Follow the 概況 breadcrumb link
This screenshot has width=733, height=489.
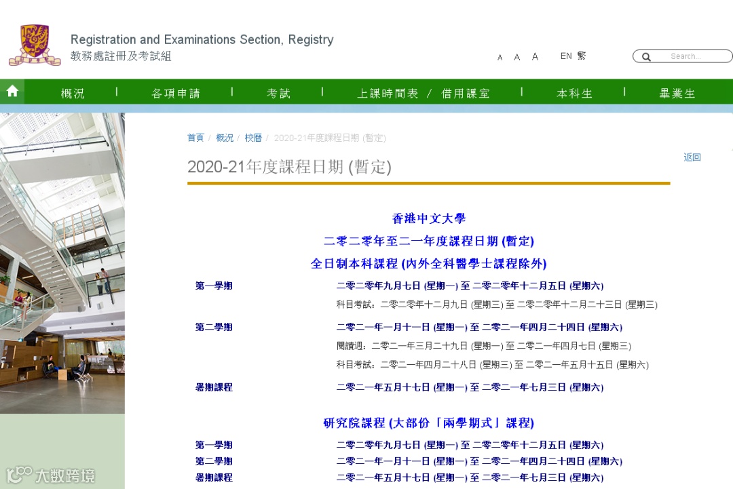(225, 138)
